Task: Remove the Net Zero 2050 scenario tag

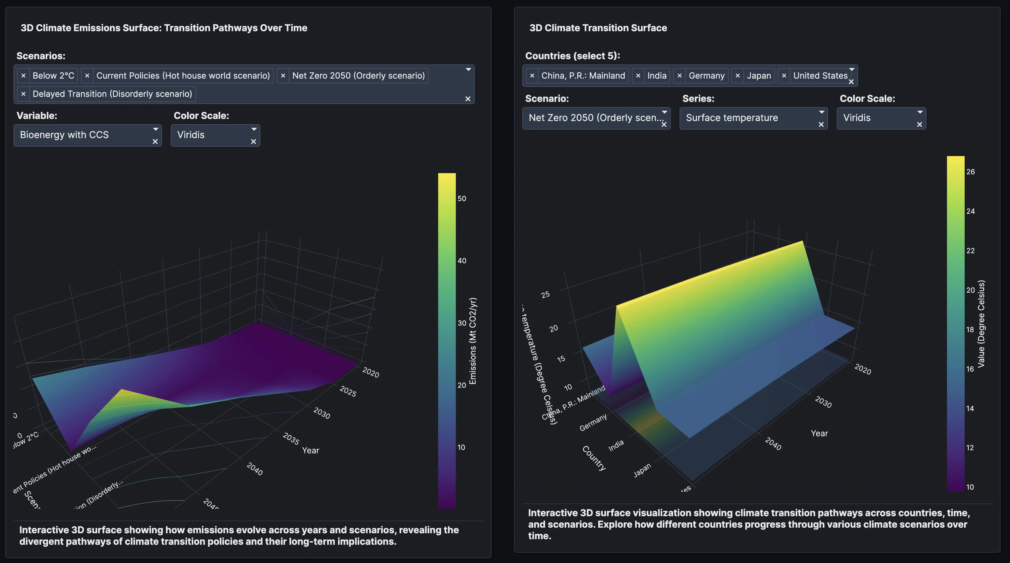Action: 284,76
